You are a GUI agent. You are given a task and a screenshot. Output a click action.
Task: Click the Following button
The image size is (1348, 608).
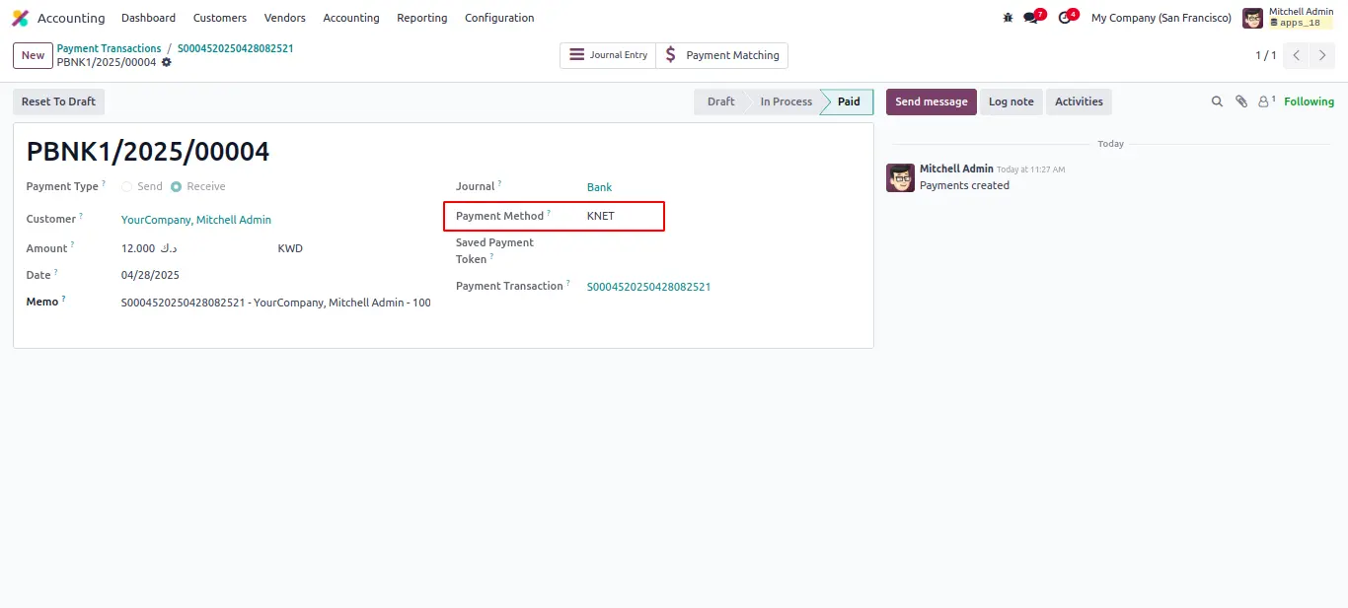click(1309, 101)
